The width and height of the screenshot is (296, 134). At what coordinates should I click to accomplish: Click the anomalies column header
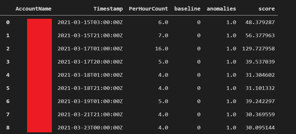[221, 9]
